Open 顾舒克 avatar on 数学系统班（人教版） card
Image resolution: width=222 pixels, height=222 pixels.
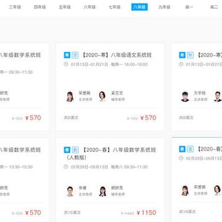tap(102, 191)
